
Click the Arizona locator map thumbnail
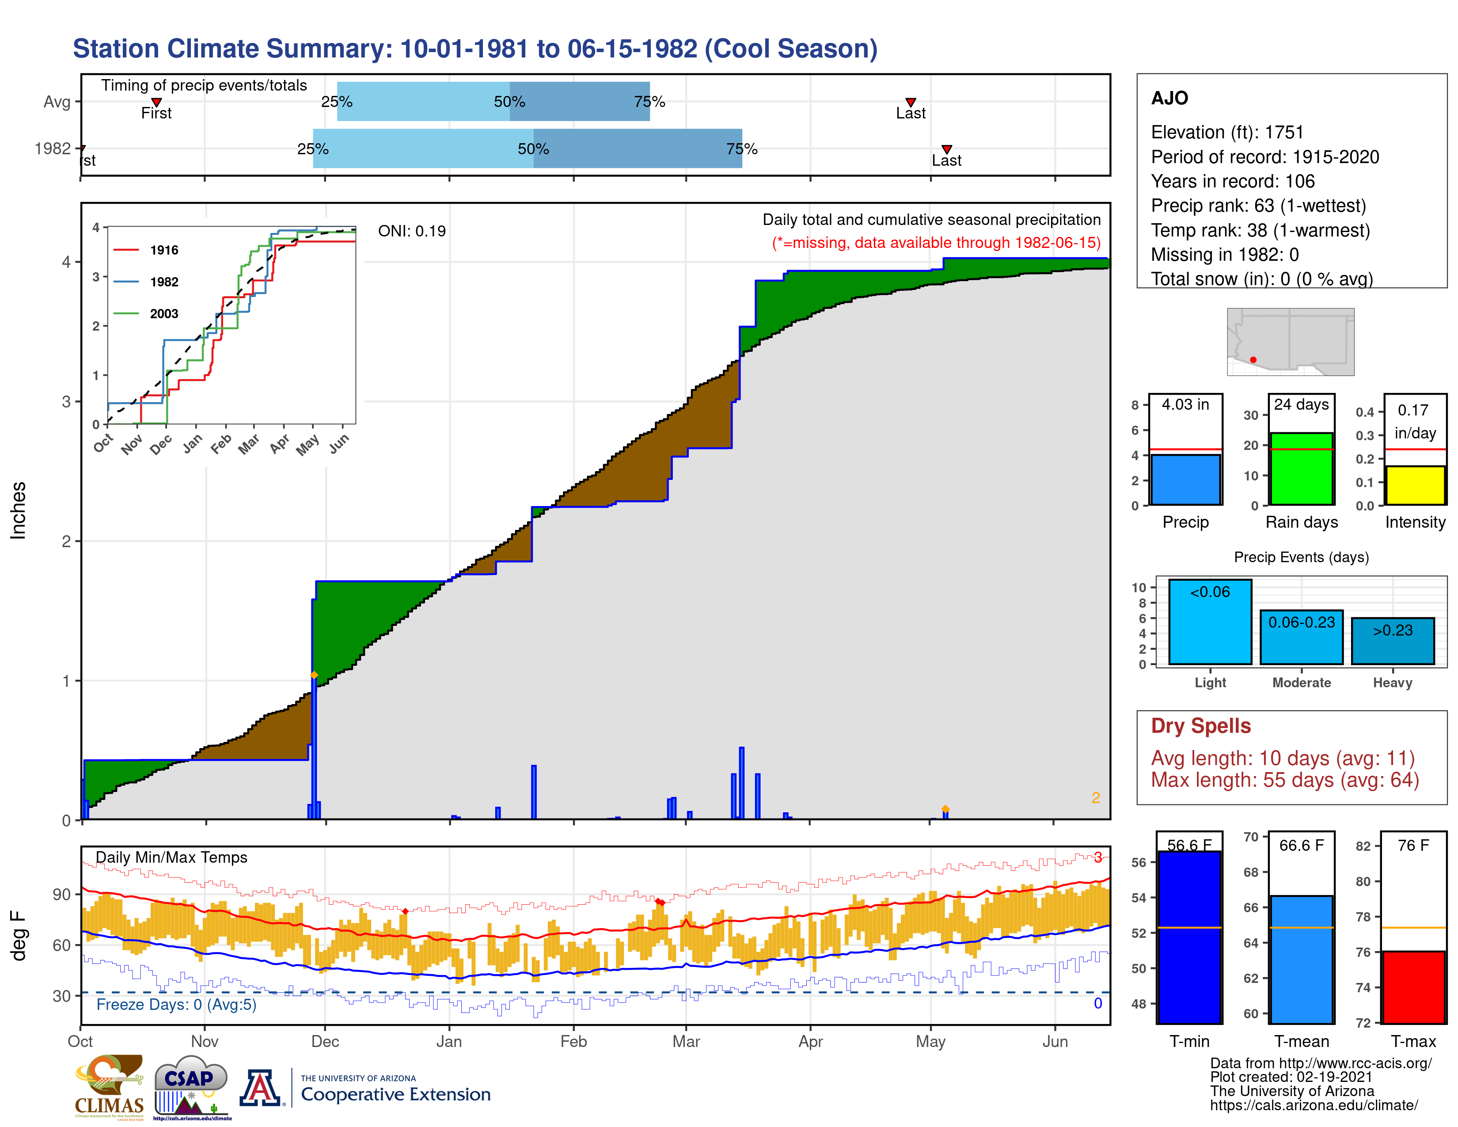[1291, 341]
